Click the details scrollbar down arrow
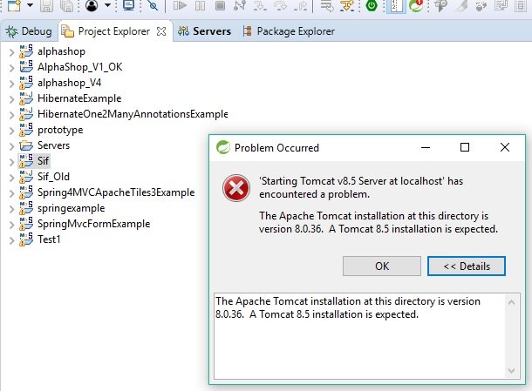Screen dimensions: 532x391 511,370
